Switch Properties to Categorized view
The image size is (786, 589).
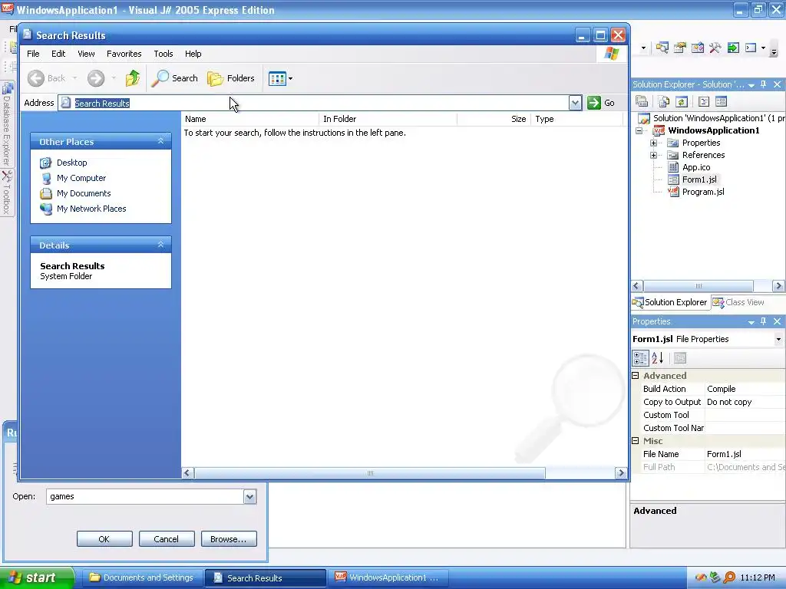coord(640,358)
